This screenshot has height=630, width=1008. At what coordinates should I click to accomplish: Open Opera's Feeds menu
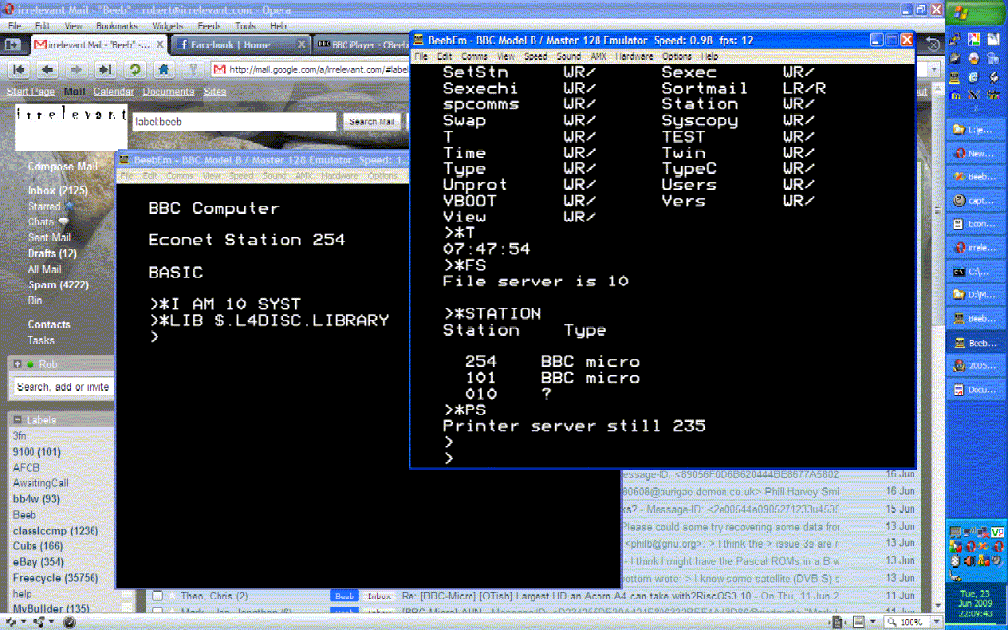point(209,26)
